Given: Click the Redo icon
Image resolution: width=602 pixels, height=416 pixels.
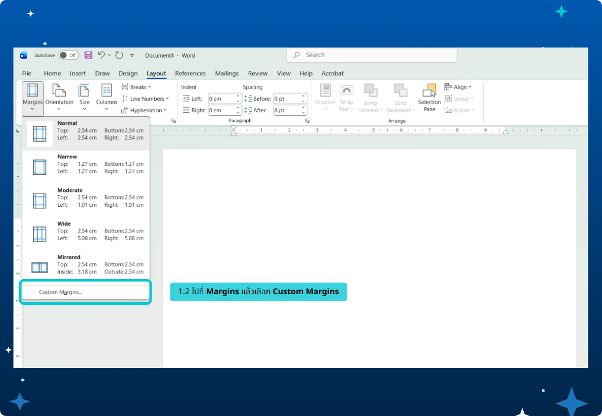Looking at the screenshot, I should (119, 55).
